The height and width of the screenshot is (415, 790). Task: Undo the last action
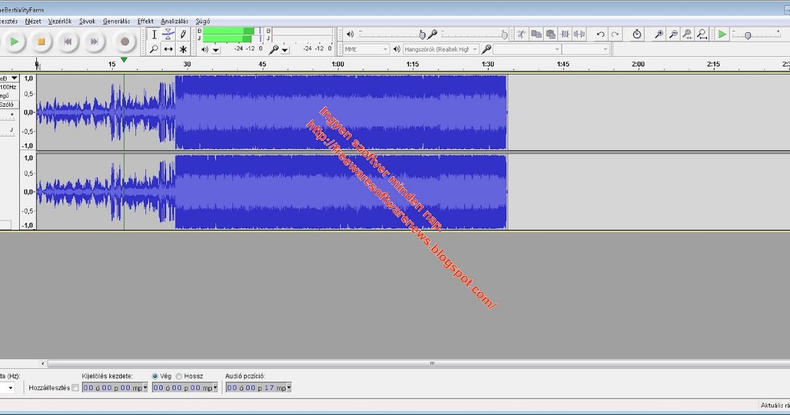click(x=600, y=34)
